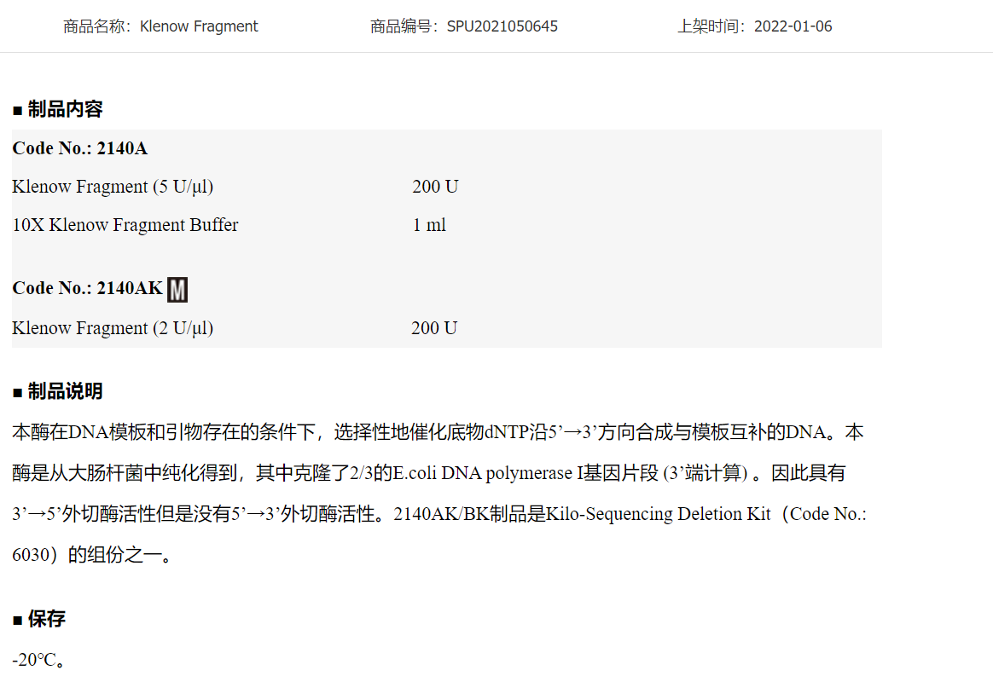Click the Klenow Fragment (2 U/μl) row
The width and height of the screenshot is (993, 699).
(x=113, y=328)
